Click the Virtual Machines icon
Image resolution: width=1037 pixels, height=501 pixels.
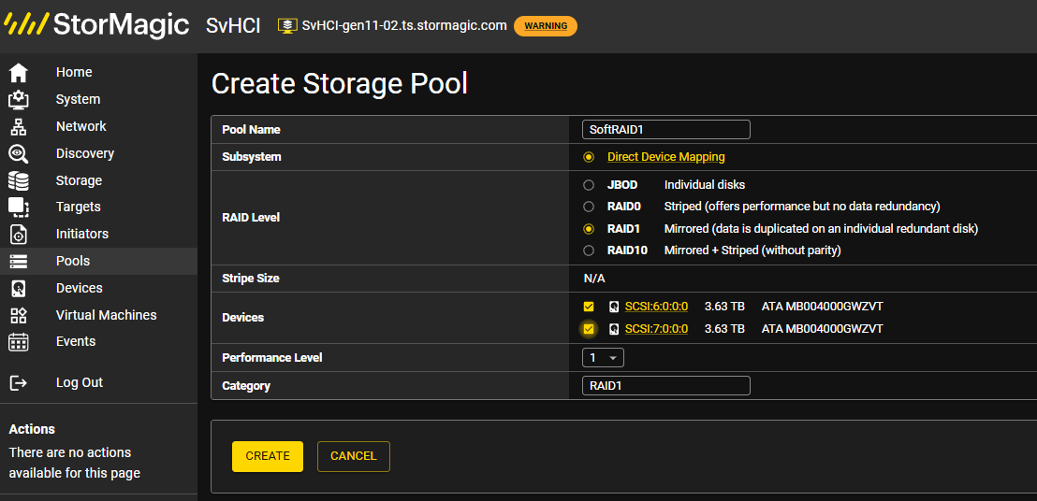click(x=18, y=315)
